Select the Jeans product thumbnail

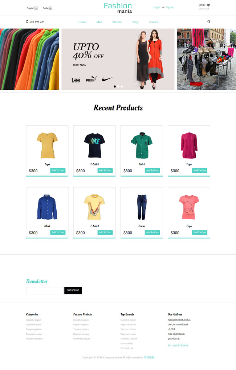coord(142,207)
